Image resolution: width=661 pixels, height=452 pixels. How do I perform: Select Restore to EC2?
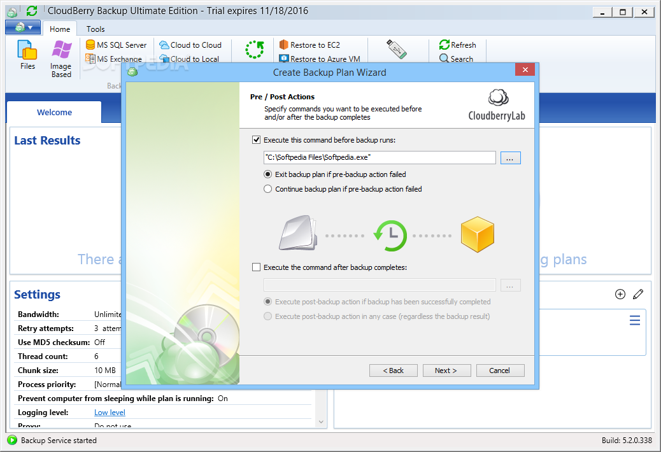pos(309,45)
